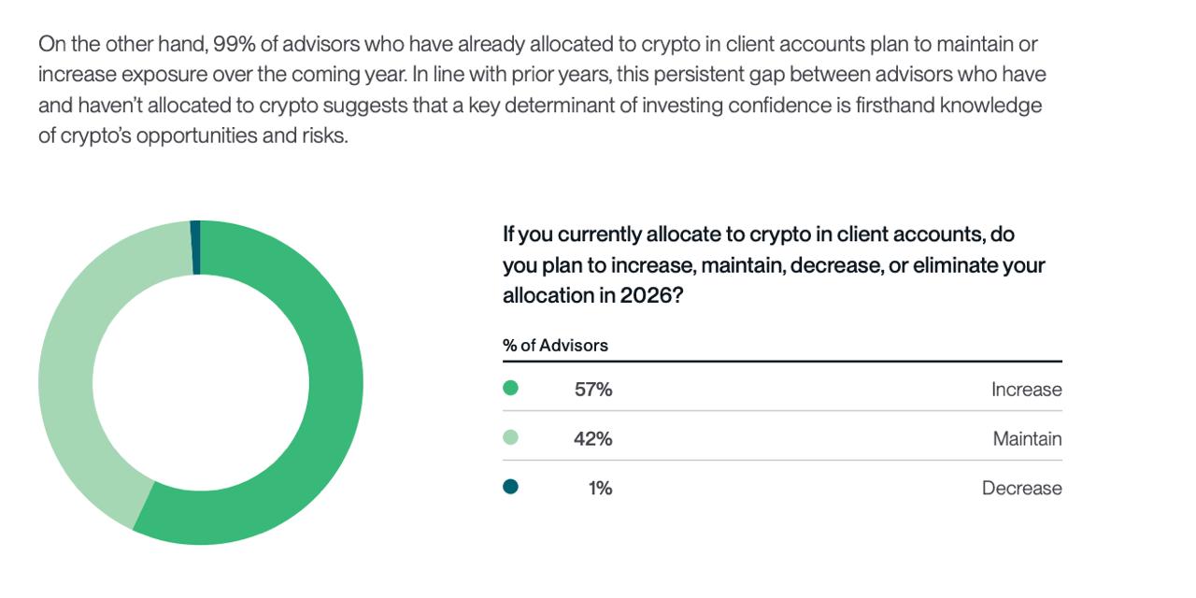The image size is (1196, 598).
Task: Click the "% of Advisors" column header
Action: point(555,345)
